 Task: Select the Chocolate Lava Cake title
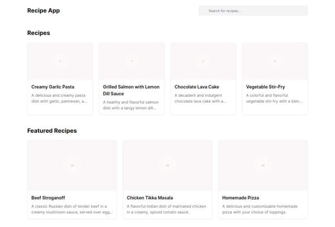[196, 87]
